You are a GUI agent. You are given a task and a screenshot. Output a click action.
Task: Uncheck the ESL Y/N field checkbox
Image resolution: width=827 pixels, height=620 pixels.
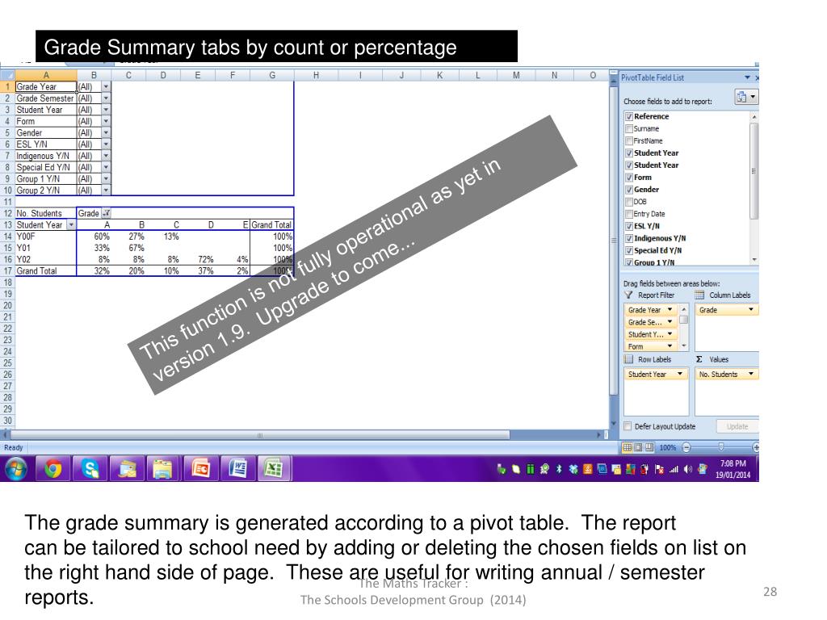(628, 226)
